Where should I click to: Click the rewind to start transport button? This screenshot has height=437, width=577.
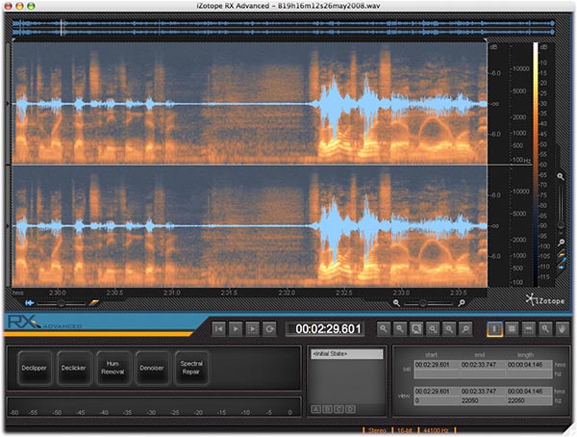pos(218,328)
